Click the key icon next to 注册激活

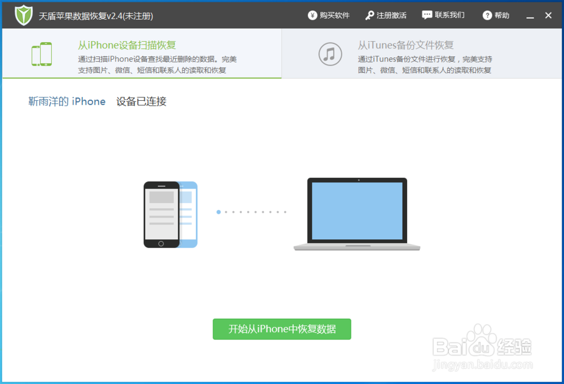pyautogui.click(x=369, y=15)
